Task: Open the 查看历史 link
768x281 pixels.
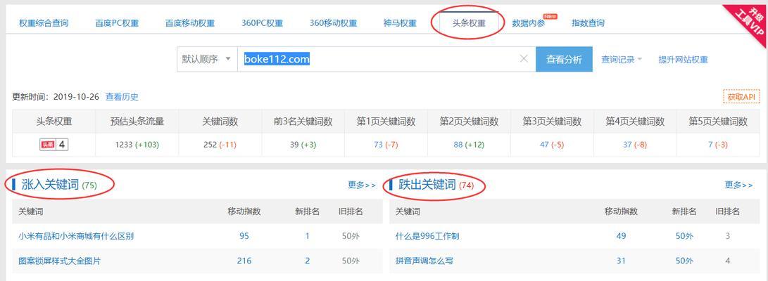Action: [122, 97]
